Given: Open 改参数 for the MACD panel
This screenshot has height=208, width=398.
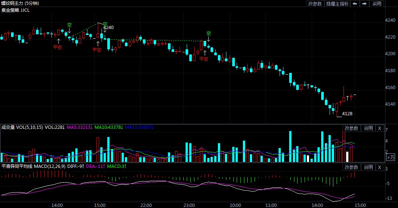Looking at the screenshot, I should (x=351, y=167).
